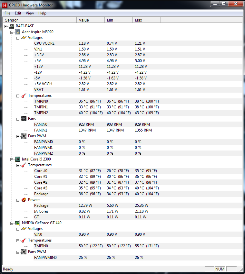Click the motherboard Temperatures thermometer icon
Screen dimensions: 245x274
[x=24, y=96]
